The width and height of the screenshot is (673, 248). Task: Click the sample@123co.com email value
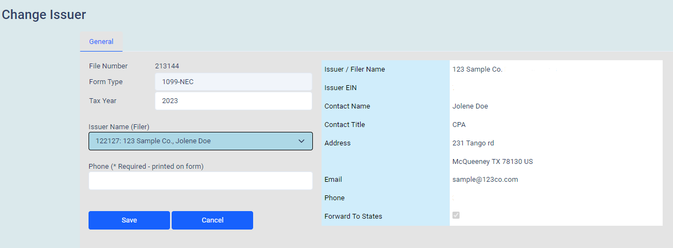tap(485, 180)
